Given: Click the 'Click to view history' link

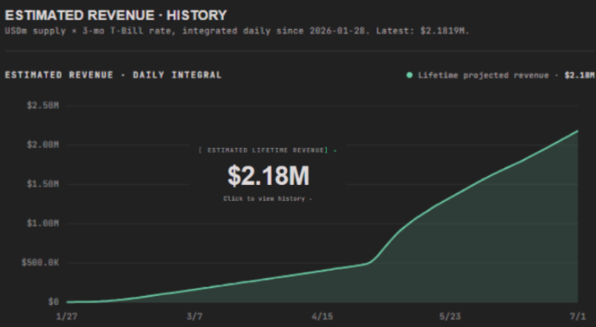Looking at the screenshot, I should [268, 198].
